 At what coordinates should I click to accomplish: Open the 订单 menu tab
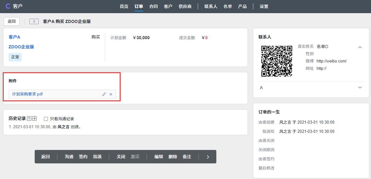click(139, 6)
